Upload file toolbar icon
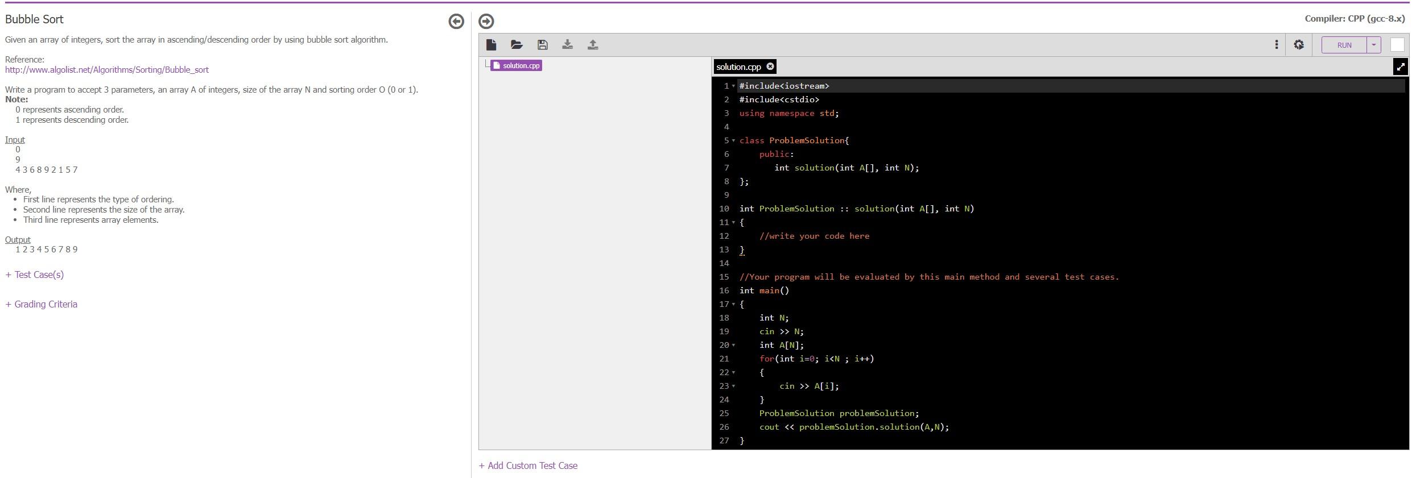The width and height of the screenshot is (1412, 478). tap(593, 45)
